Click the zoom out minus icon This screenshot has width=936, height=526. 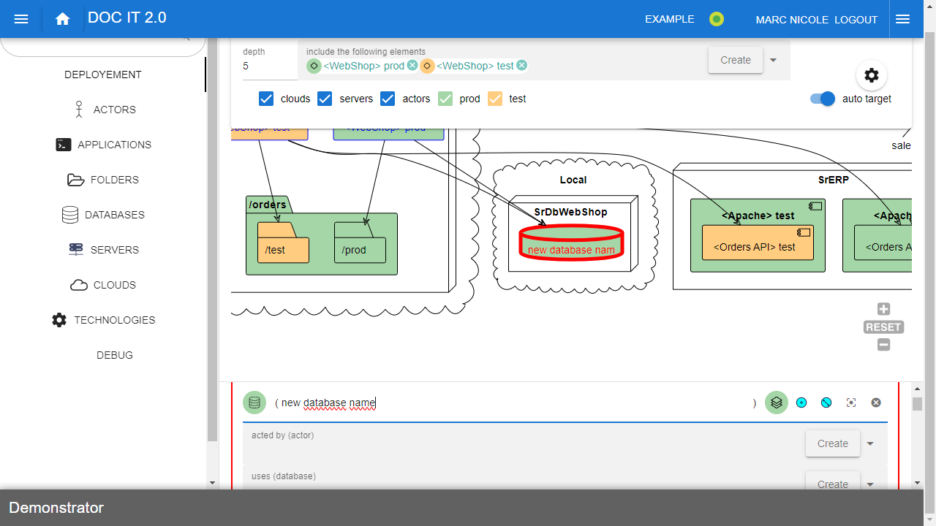883,345
